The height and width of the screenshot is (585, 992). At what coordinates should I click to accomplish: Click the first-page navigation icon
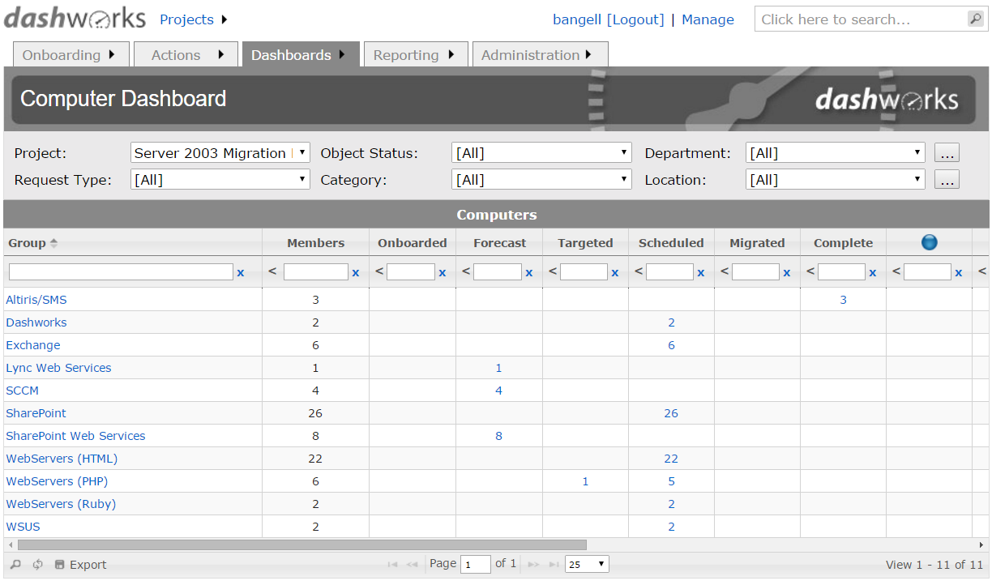pos(392,564)
